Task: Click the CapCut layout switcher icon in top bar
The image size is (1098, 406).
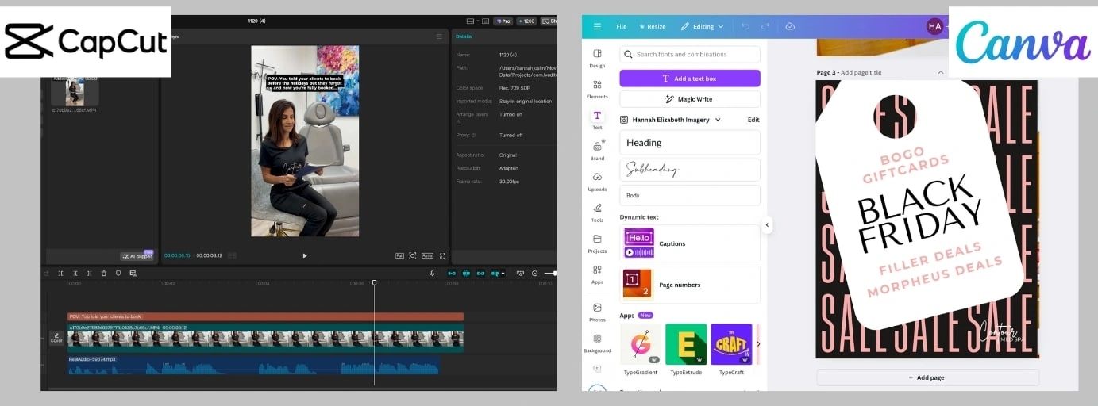Action: point(470,21)
